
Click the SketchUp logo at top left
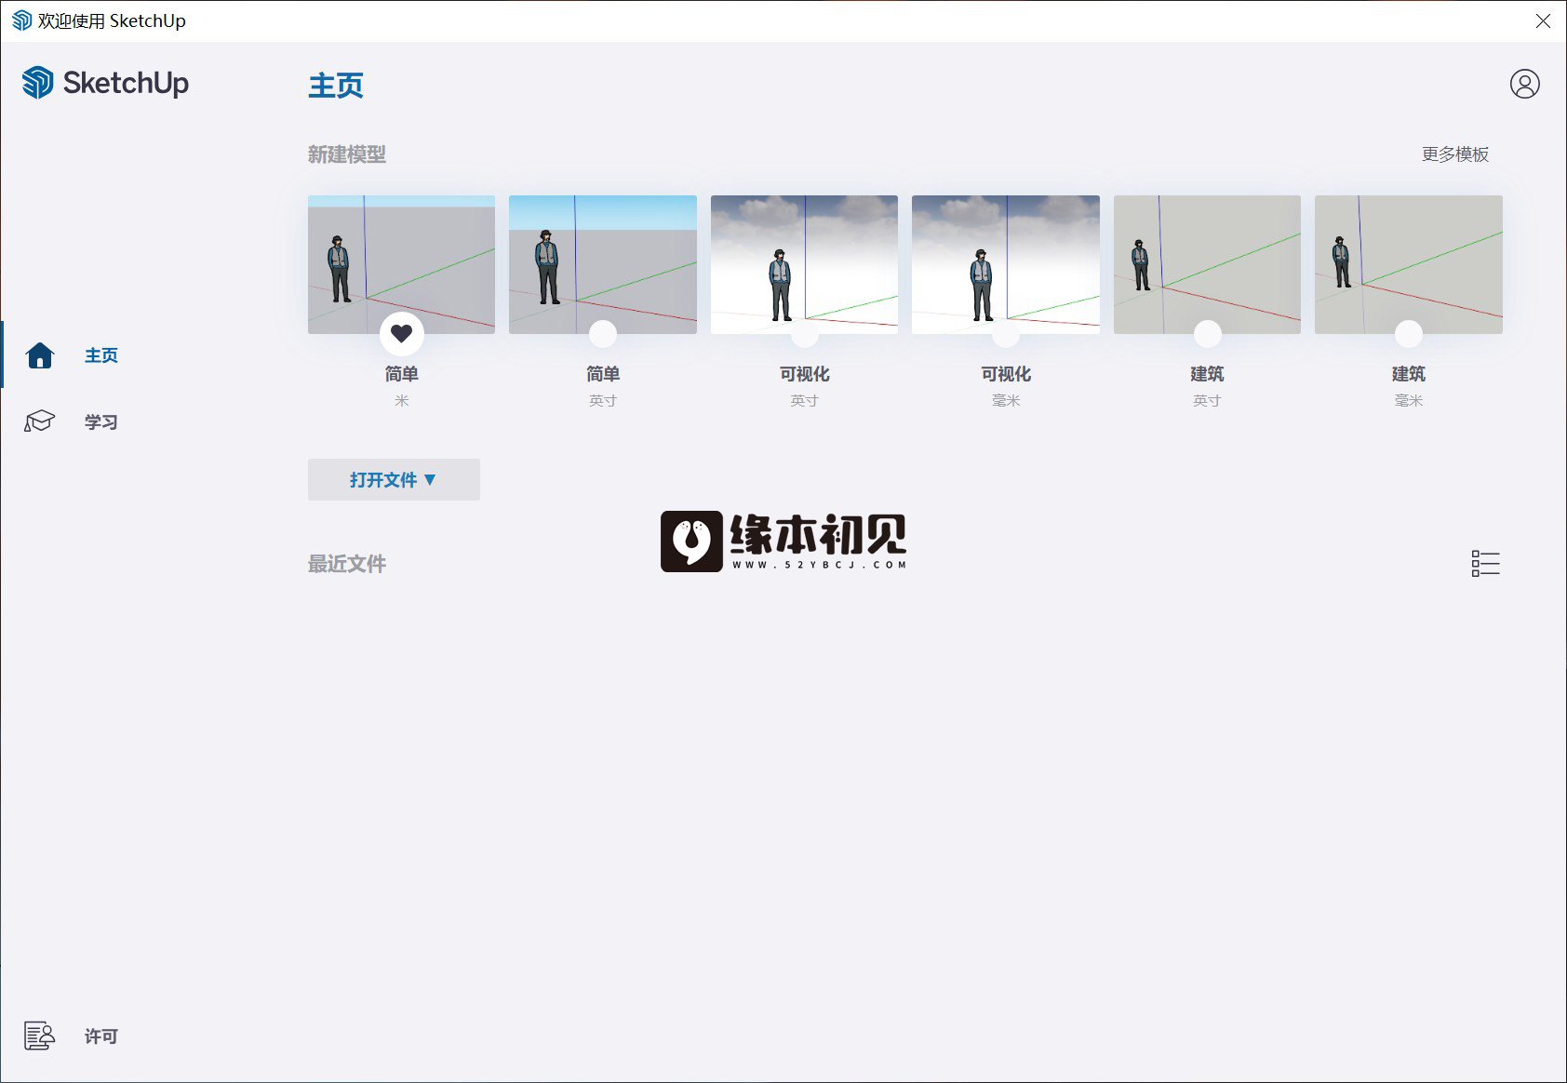coord(105,83)
